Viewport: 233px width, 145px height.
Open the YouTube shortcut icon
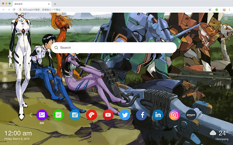click(108, 115)
